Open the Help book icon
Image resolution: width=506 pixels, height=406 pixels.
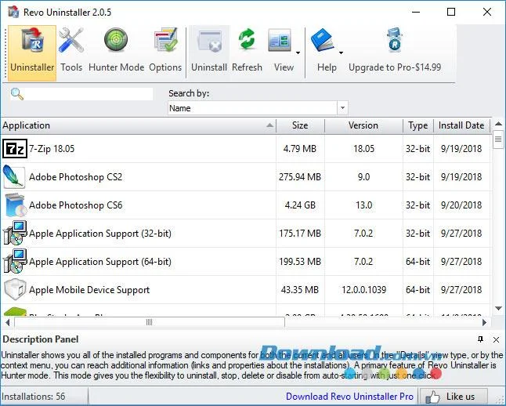tap(323, 41)
